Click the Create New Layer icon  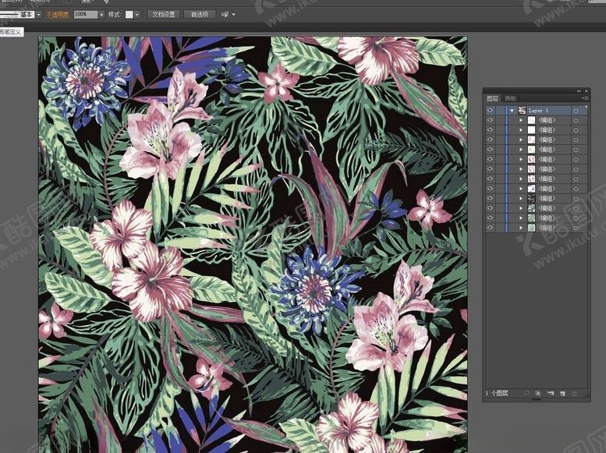563,393
